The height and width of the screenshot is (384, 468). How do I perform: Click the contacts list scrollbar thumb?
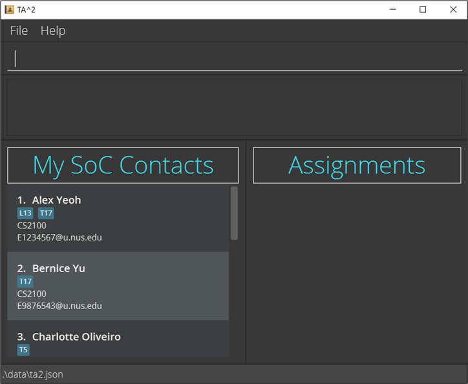pyautogui.click(x=234, y=213)
